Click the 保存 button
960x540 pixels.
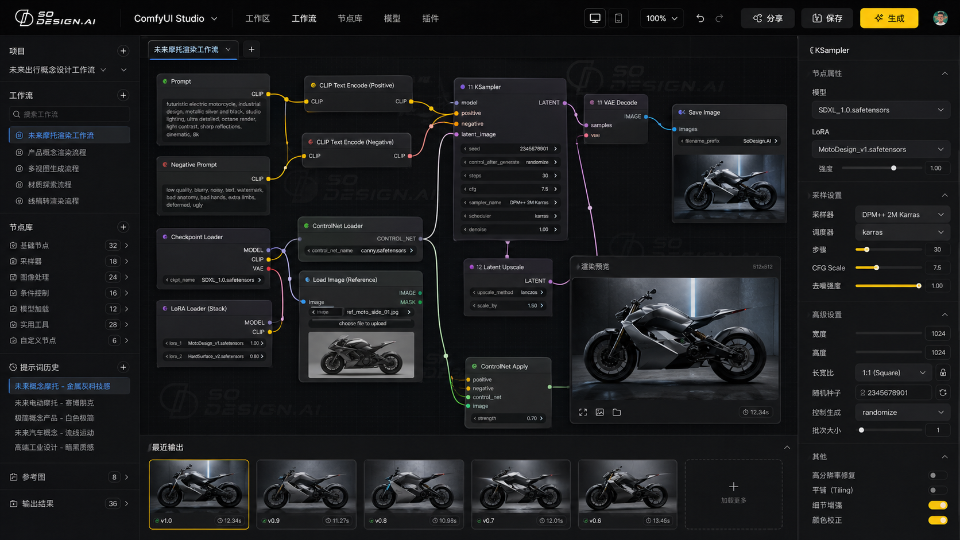click(x=827, y=18)
